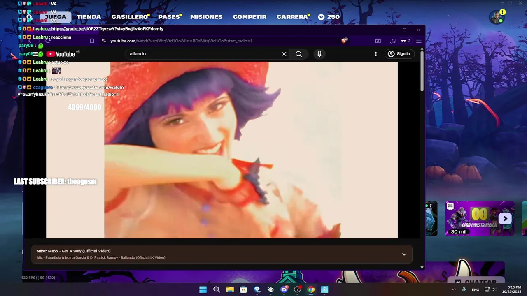Click the tray microphone icon

pos(464,289)
